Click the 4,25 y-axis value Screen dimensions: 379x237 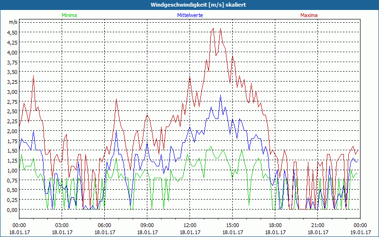(13, 43)
